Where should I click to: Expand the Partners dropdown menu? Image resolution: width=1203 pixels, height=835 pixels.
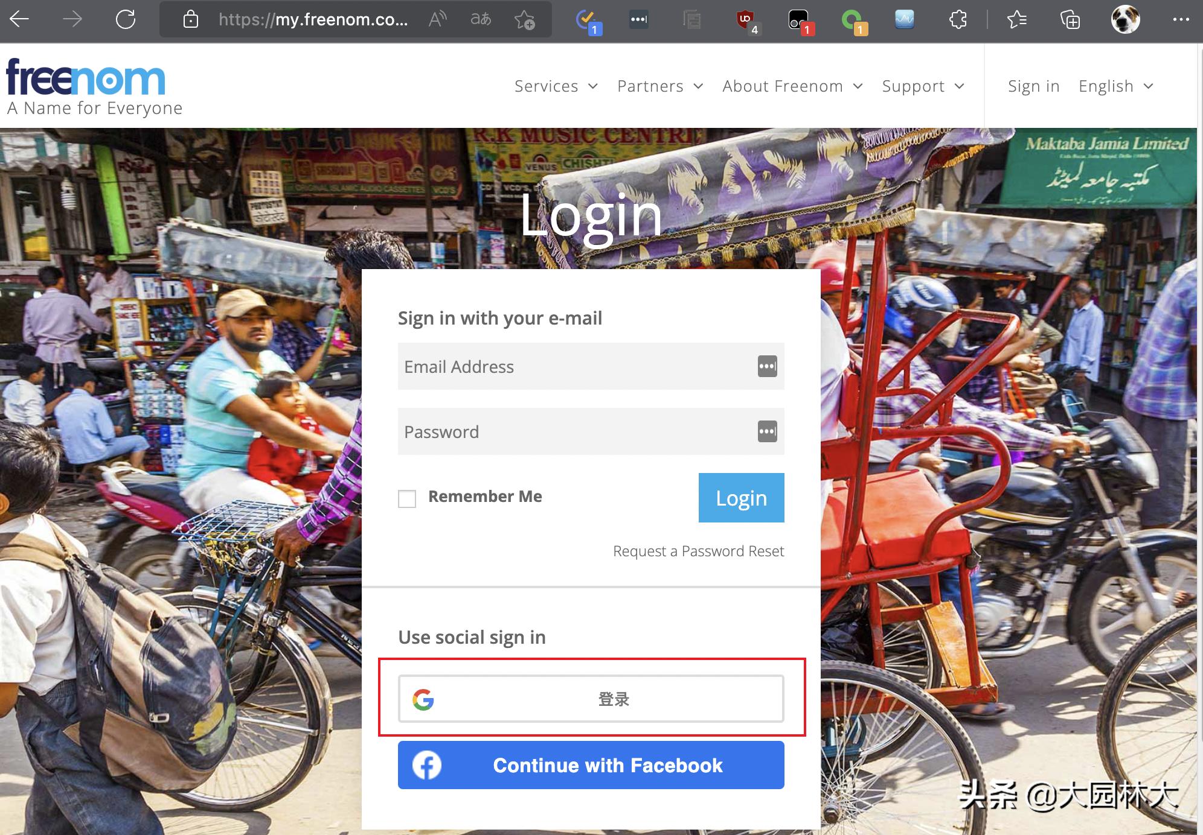click(659, 86)
